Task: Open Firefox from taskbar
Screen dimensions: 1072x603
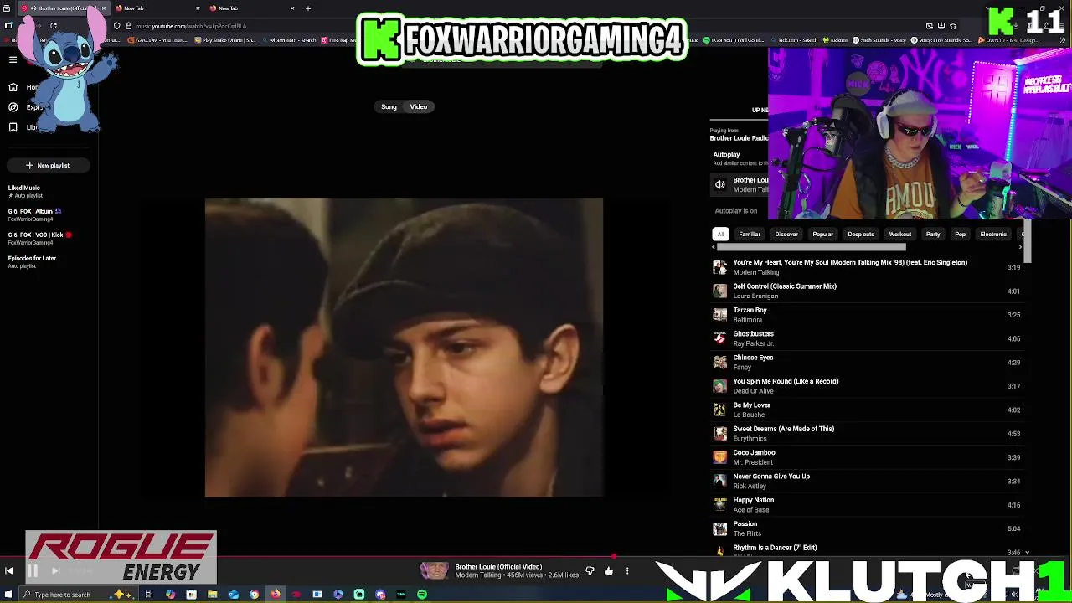Action: tap(275, 595)
